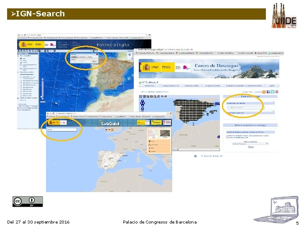Click the CartoCiudad logo in the header banner
The height and width of the screenshot is (226, 301).
point(109,123)
